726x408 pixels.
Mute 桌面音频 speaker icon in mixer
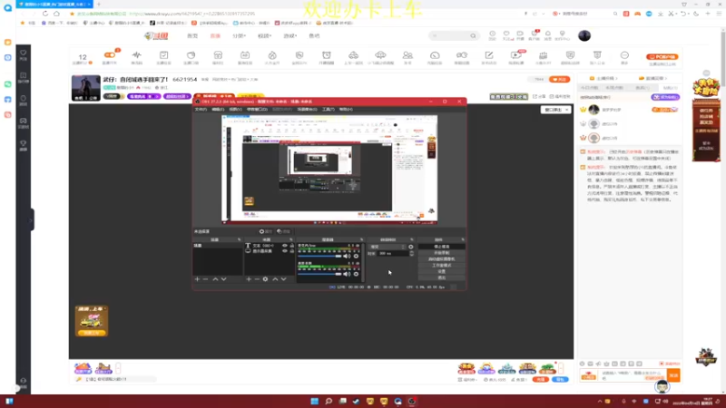(347, 274)
